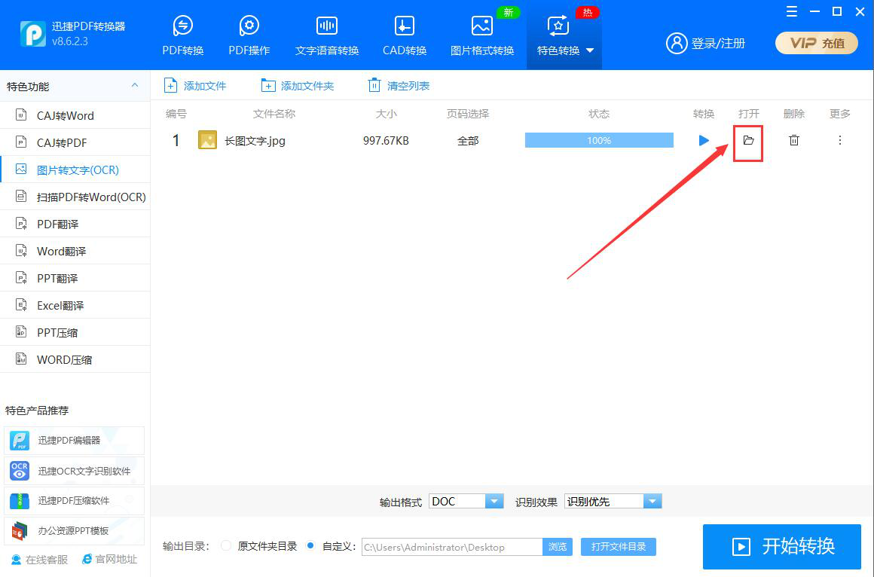Click the blue convert play icon

pos(704,141)
